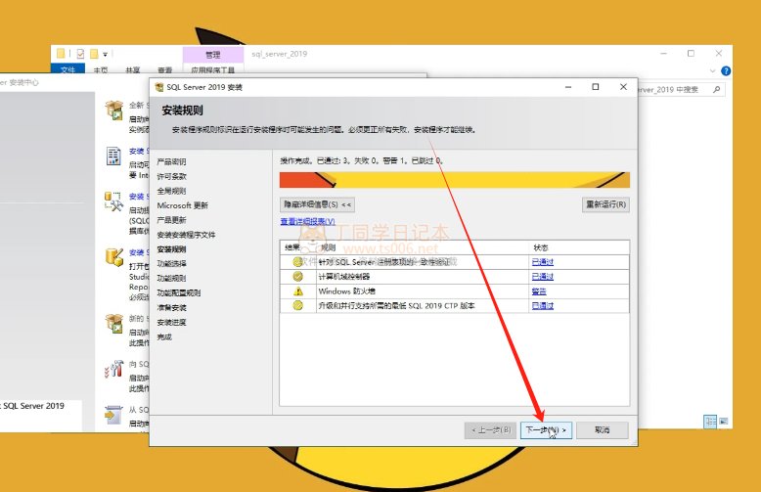Click passed icon for 计算机域控制器 rule

(x=297, y=277)
